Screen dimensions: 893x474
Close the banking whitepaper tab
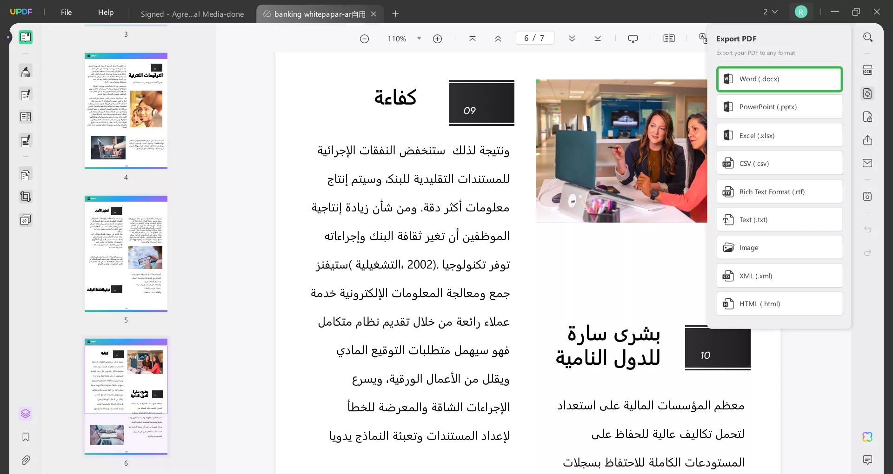click(x=373, y=14)
